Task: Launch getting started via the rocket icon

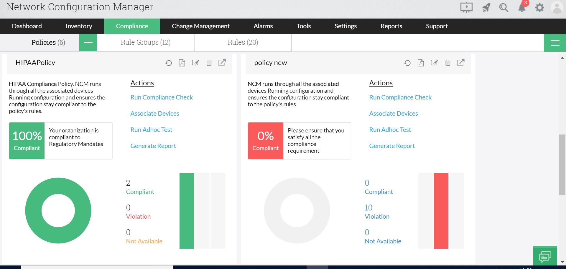Action: point(486,8)
